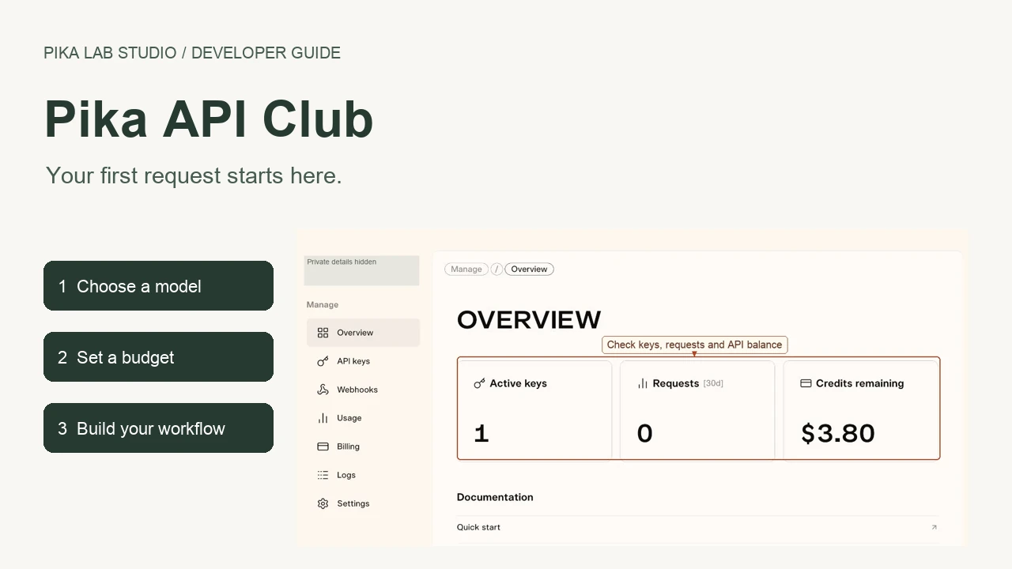Click the Settings gear icon in sidebar
This screenshot has width=1012, height=569.
[x=323, y=503]
